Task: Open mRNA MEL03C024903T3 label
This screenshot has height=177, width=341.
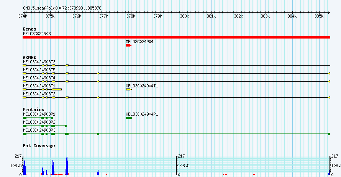Action: [39, 62]
